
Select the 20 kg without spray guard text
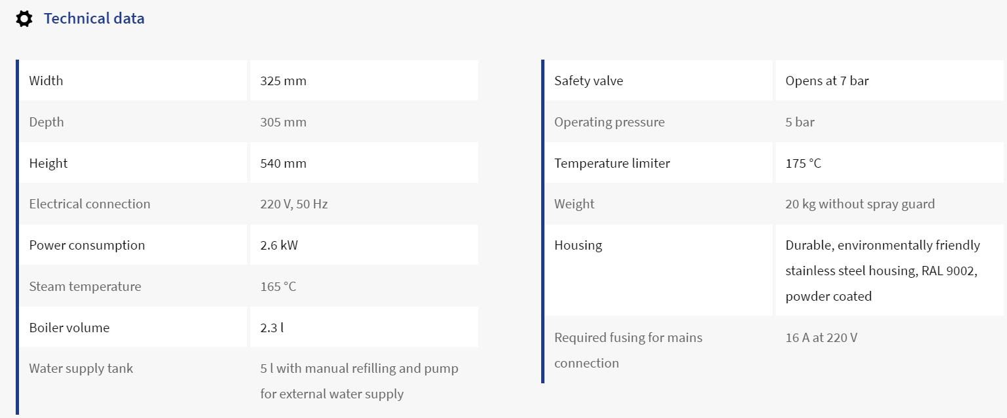tap(860, 204)
